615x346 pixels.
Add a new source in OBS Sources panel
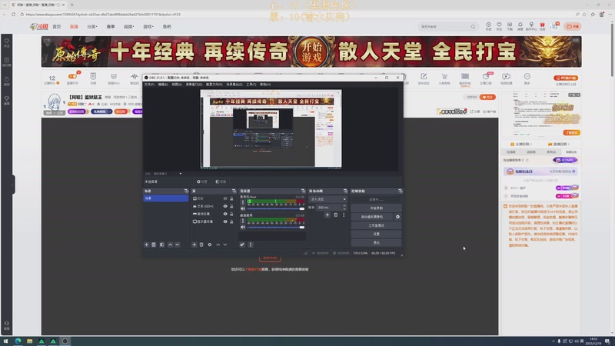194,245
